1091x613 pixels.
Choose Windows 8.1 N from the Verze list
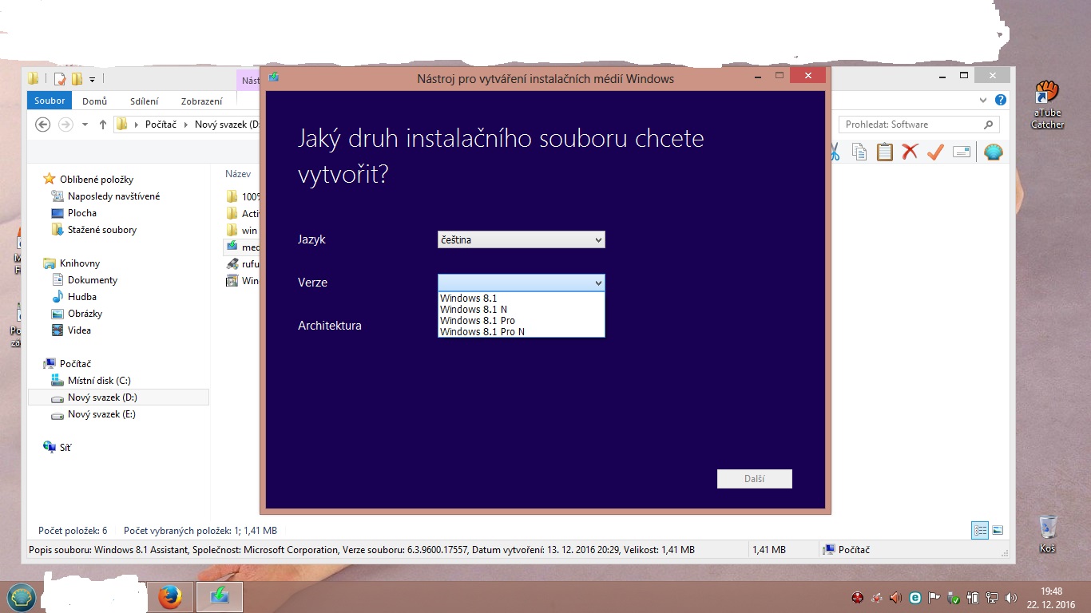point(522,310)
